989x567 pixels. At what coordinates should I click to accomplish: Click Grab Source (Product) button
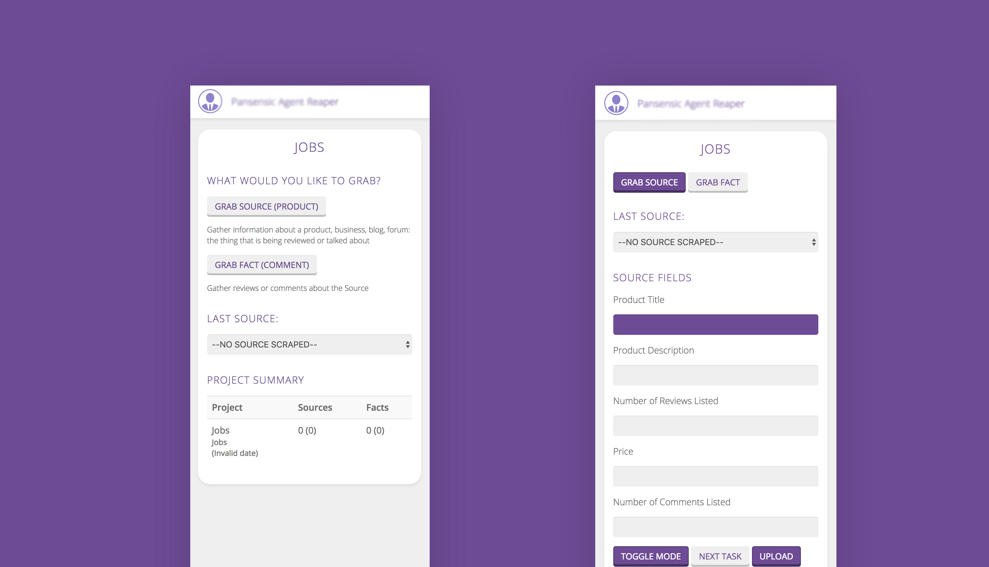coord(266,206)
